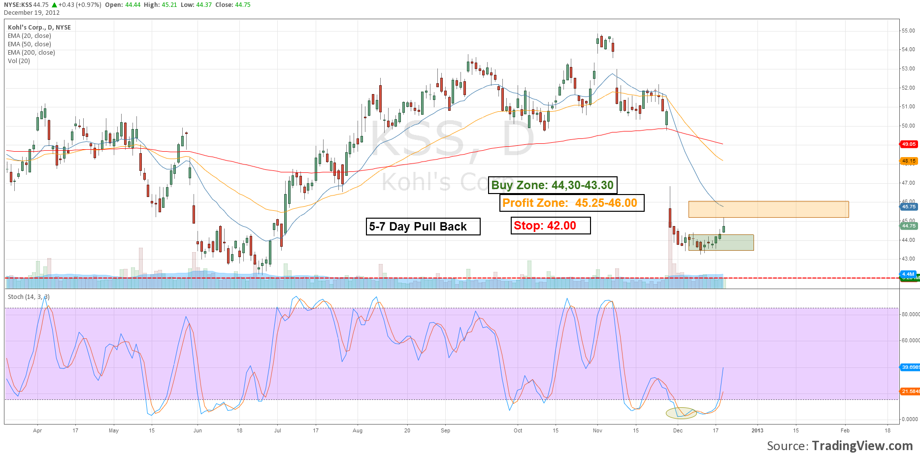Open the TradingView.com source link
Image resolution: width=920 pixels, height=459 pixels.
coord(862,446)
